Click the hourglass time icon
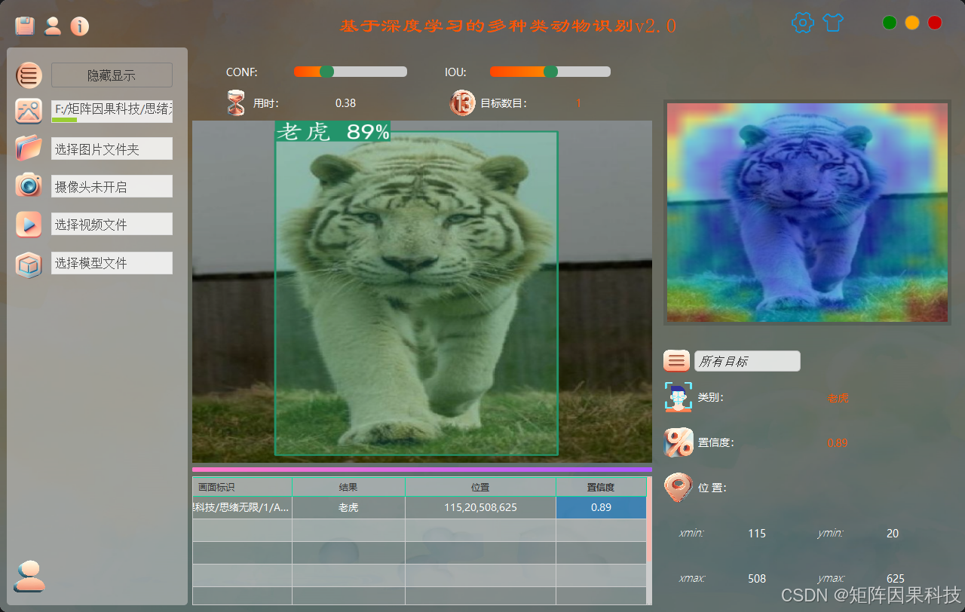Screen dimensions: 965x612 237,103
